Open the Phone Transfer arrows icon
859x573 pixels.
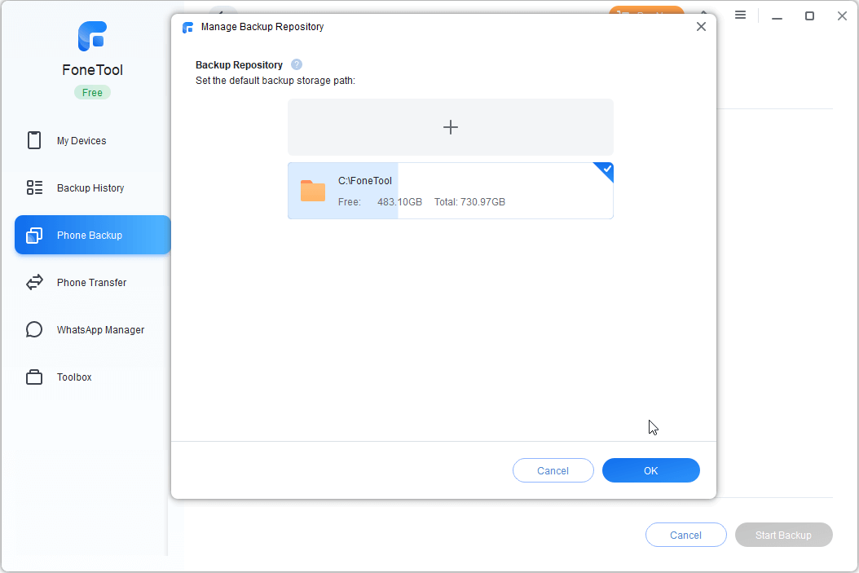[x=34, y=283]
